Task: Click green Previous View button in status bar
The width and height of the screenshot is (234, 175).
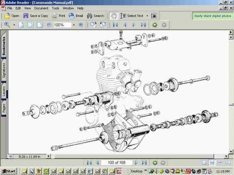Action: [155, 163]
